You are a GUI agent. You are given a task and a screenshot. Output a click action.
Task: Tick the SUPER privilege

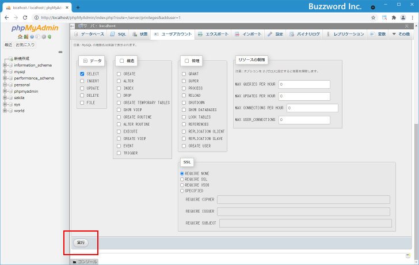(184, 81)
